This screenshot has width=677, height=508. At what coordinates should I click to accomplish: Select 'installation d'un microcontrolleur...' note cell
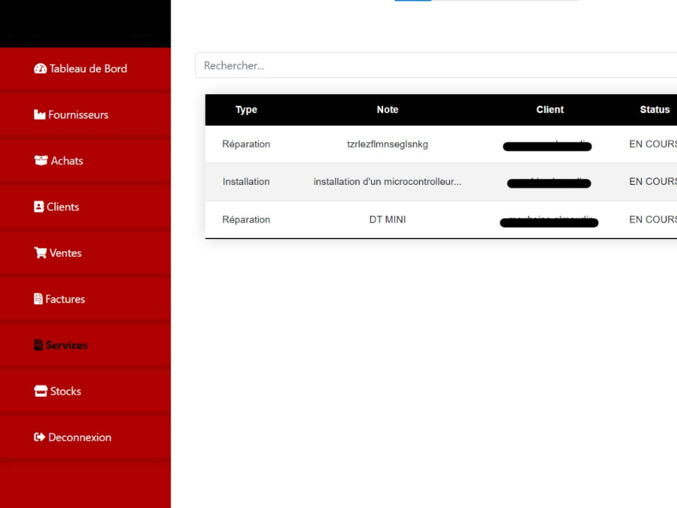coord(387,182)
